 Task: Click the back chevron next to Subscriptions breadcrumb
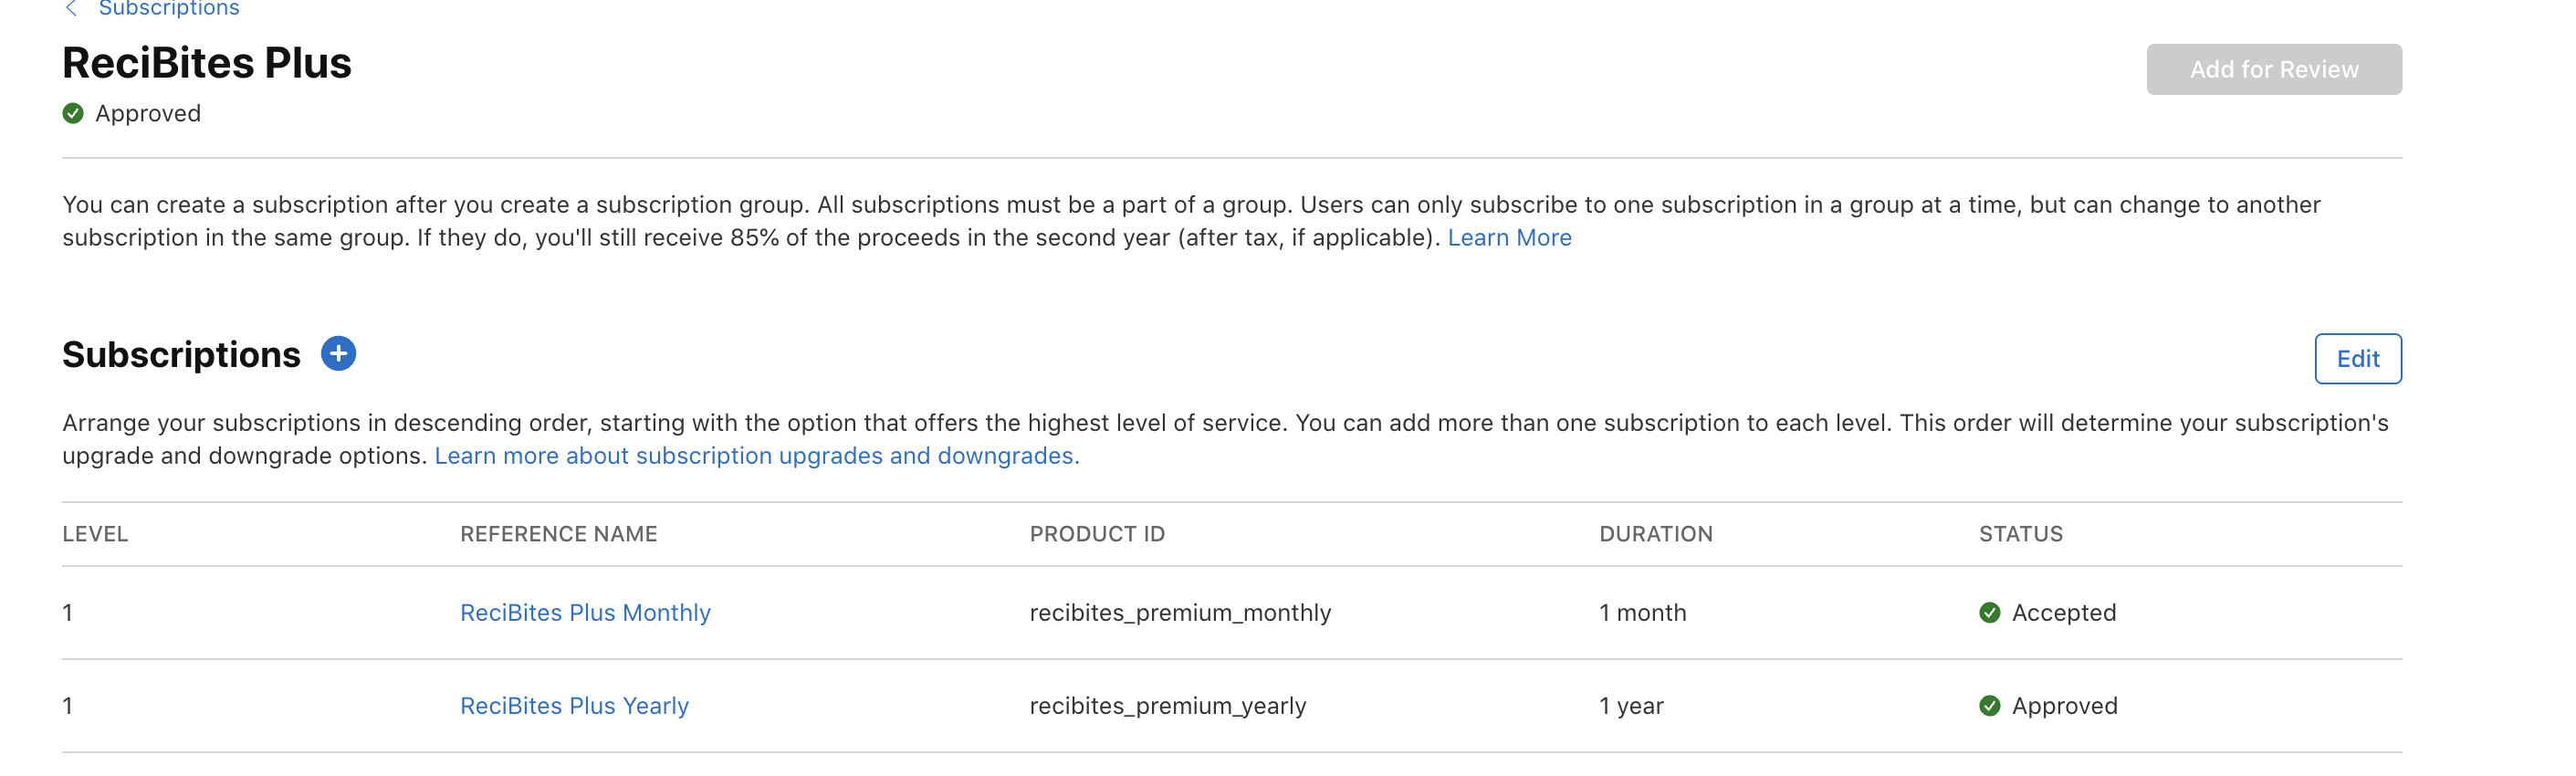(71, 9)
